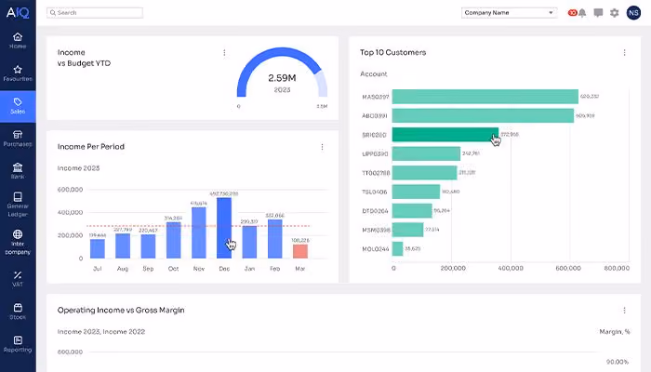Screen dimensions: 651x372
Task: Click inside the Search field
Action: pyautogui.click(x=95, y=13)
